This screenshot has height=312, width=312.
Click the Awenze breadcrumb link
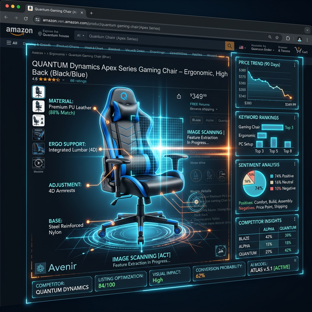pyautogui.click(x=37, y=53)
